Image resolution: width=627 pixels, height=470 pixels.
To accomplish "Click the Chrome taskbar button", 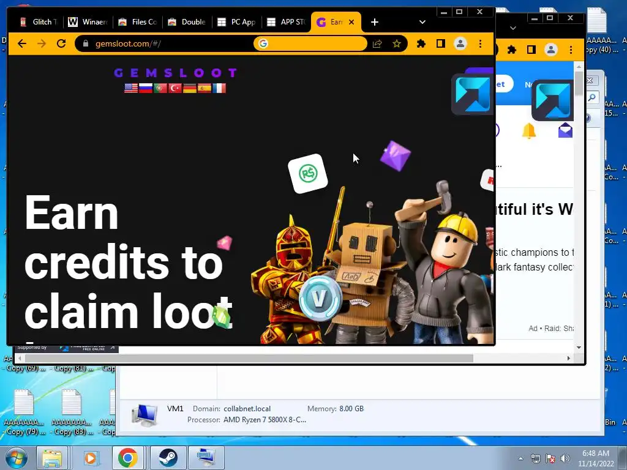I will pyautogui.click(x=128, y=458).
